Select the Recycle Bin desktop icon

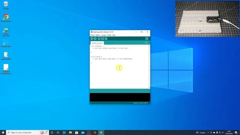pyautogui.click(x=6, y=5)
